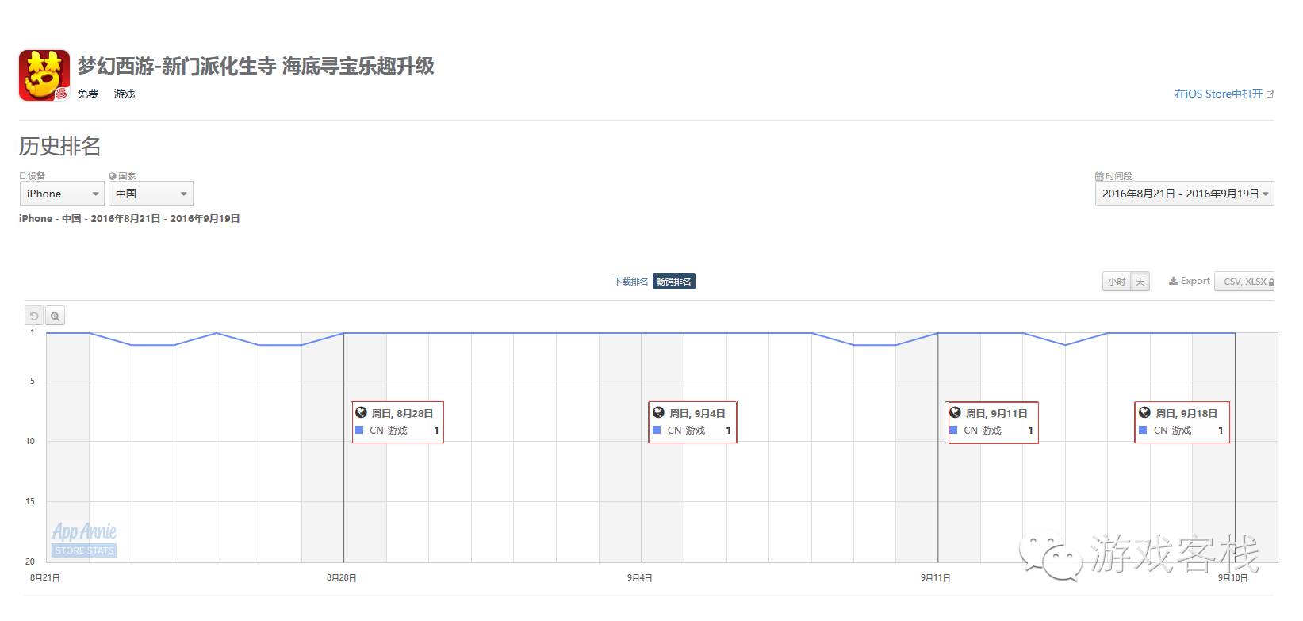The image size is (1303, 621).
Task: Click the globe icon next to 国家 label
Action: [113, 176]
